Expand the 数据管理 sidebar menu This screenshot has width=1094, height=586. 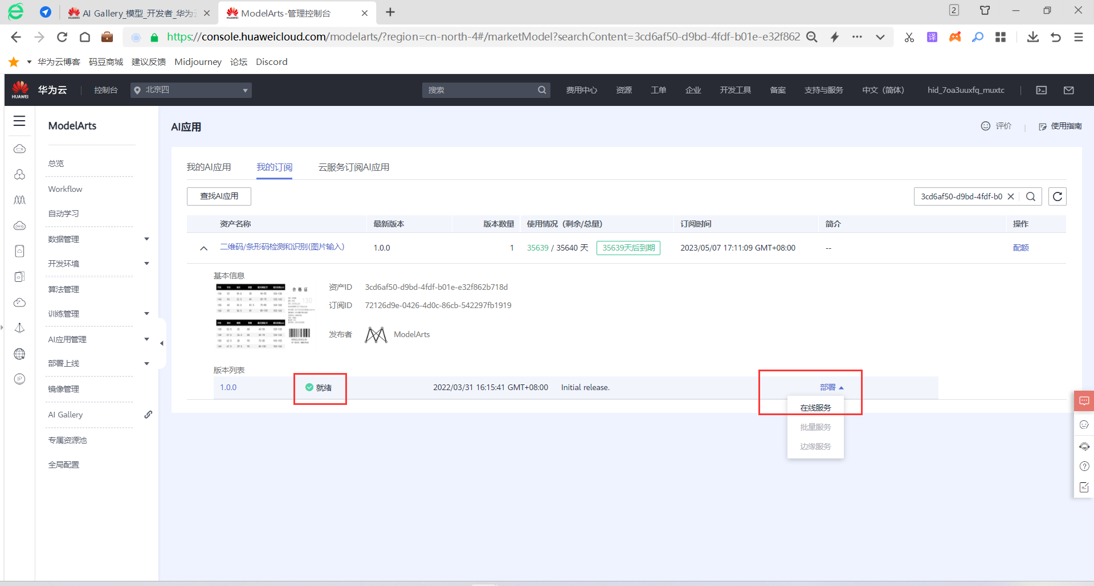(146, 239)
